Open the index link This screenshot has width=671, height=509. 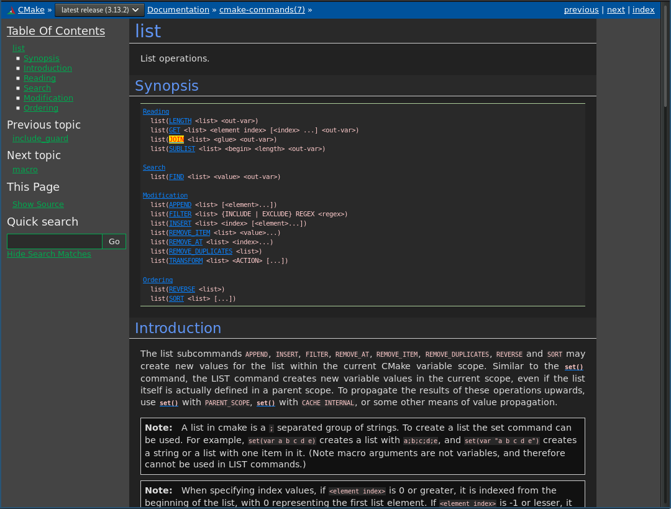[x=643, y=10]
